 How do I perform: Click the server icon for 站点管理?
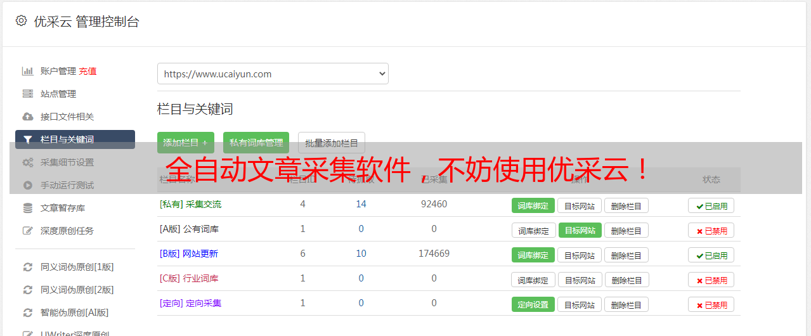27,94
